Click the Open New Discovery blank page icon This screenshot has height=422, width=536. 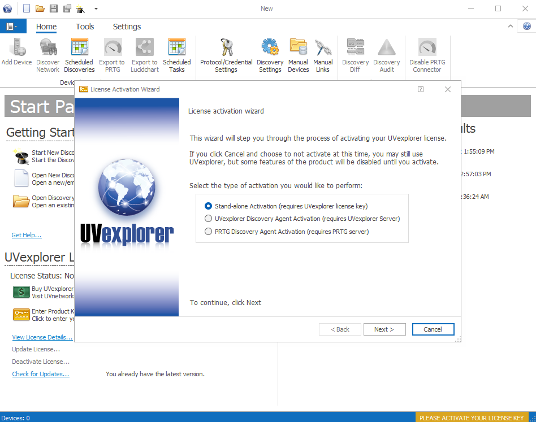point(21,178)
